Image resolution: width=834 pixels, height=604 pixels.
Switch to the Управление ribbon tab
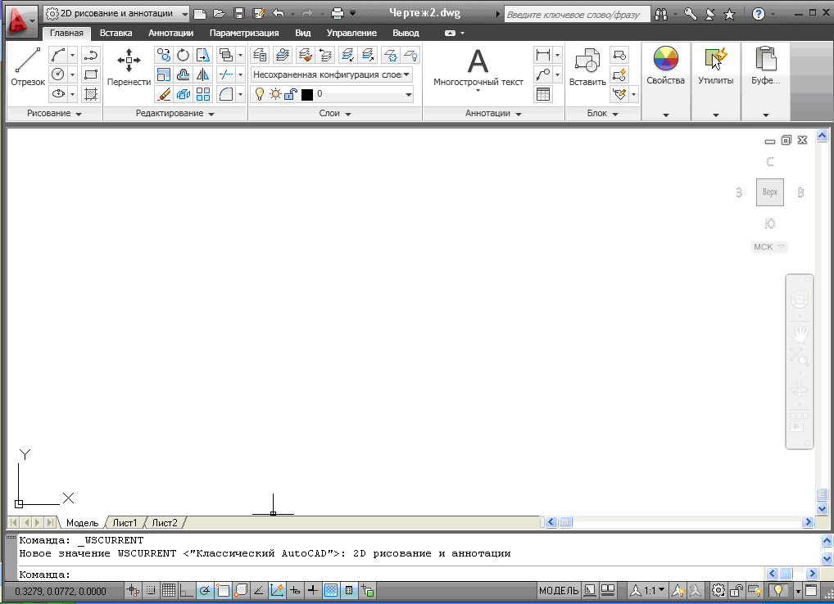click(x=351, y=33)
